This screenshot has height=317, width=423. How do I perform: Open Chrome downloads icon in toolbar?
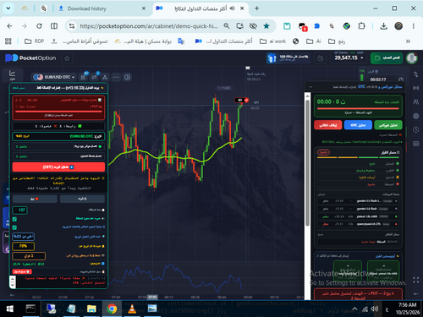(383, 26)
